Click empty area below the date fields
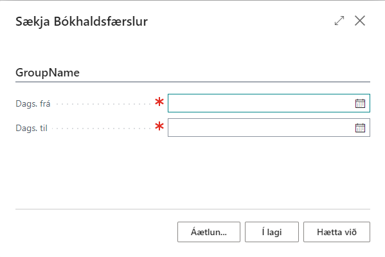The image size is (385, 257). click(x=193, y=172)
